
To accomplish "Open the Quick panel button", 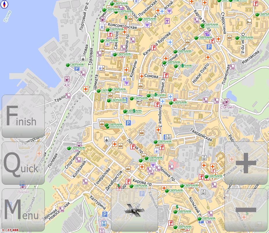I will [x=23, y=163].
